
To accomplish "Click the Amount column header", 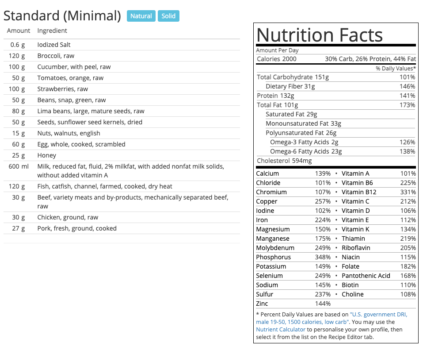I will coord(19,31).
